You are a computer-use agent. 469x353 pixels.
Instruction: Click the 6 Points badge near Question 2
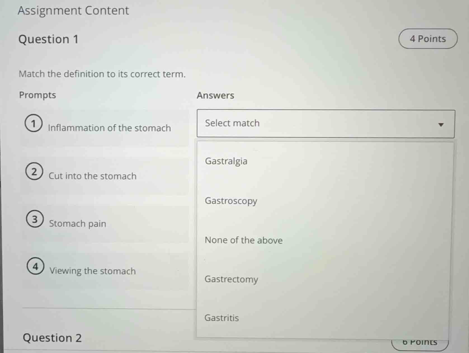point(420,342)
